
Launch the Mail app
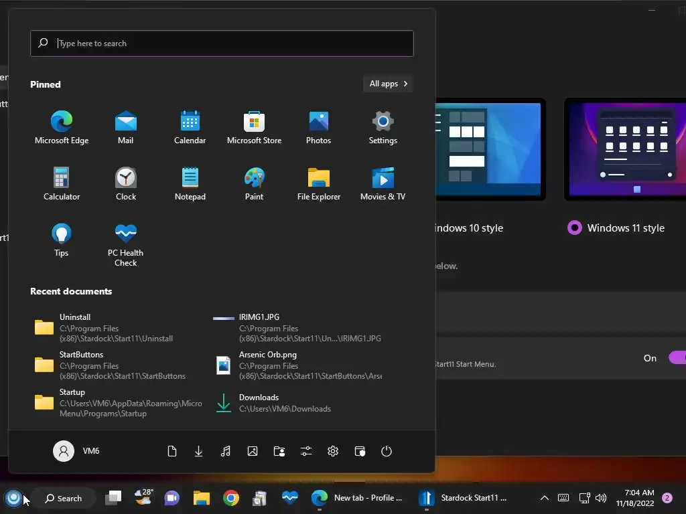pyautogui.click(x=125, y=127)
